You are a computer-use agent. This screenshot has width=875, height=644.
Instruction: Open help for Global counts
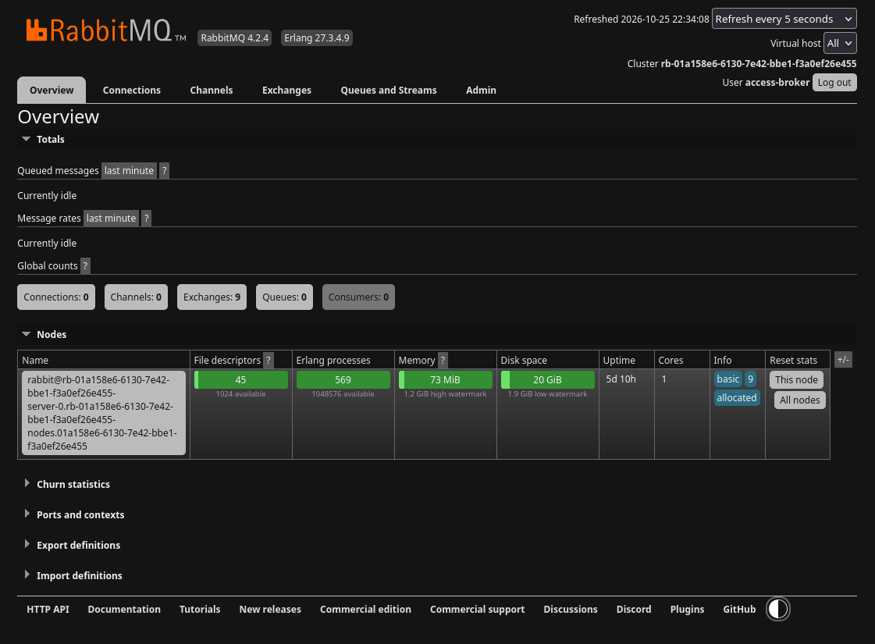tap(85, 265)
